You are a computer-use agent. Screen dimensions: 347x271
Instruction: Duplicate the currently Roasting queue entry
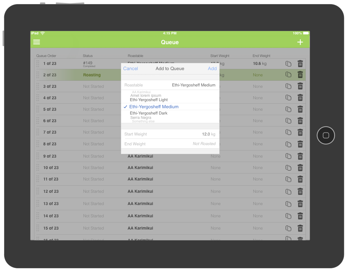[288, 75]
